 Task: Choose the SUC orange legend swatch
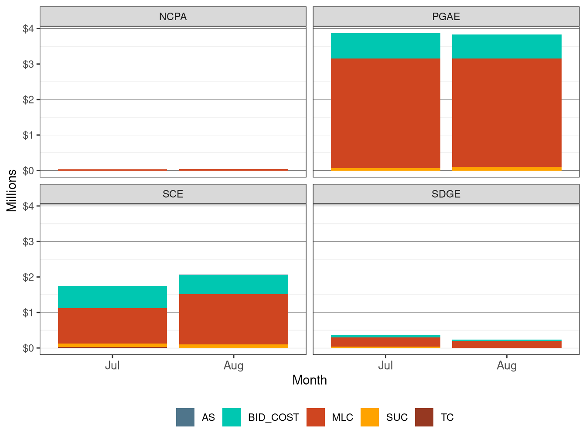tap(370, 417)
